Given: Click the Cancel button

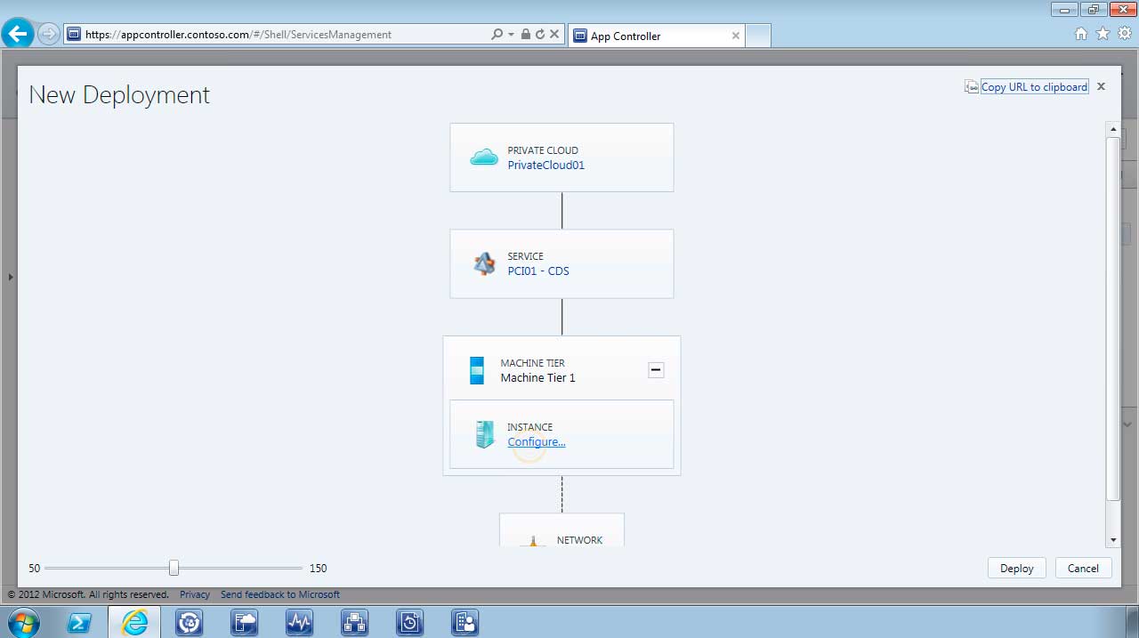Looking at the screenshot, I should click(1083, 568).
